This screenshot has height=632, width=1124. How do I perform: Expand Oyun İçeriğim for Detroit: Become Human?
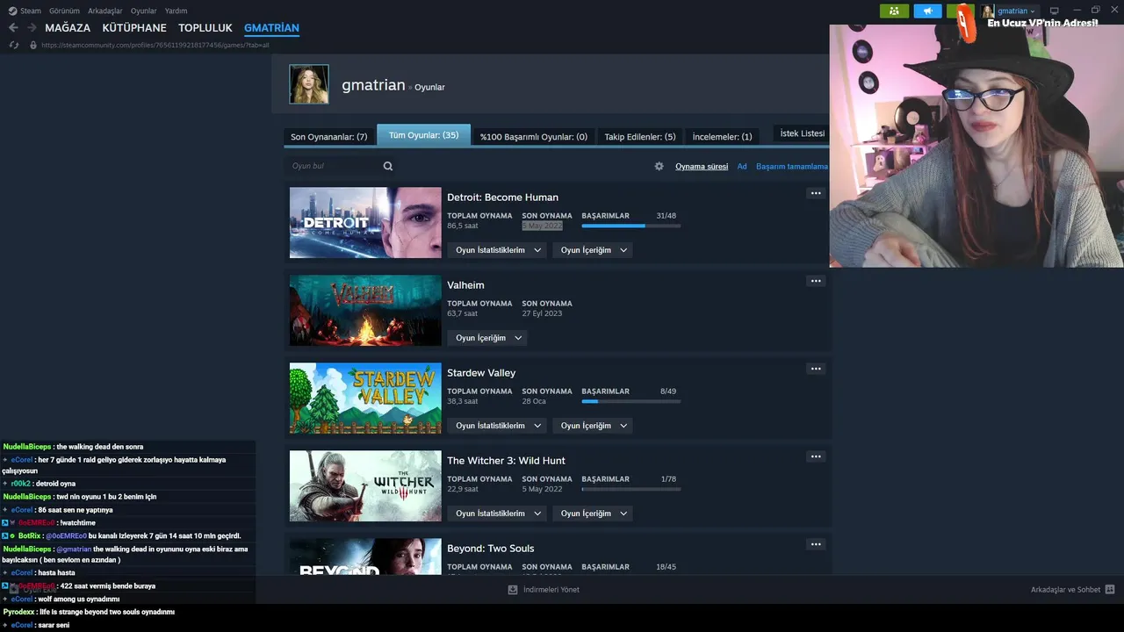click(593, 250)
